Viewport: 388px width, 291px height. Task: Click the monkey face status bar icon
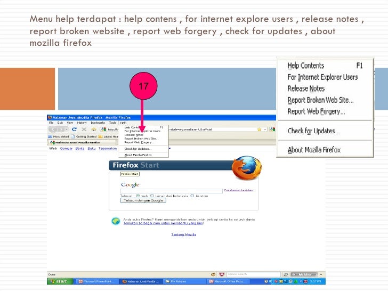[213, 274]
